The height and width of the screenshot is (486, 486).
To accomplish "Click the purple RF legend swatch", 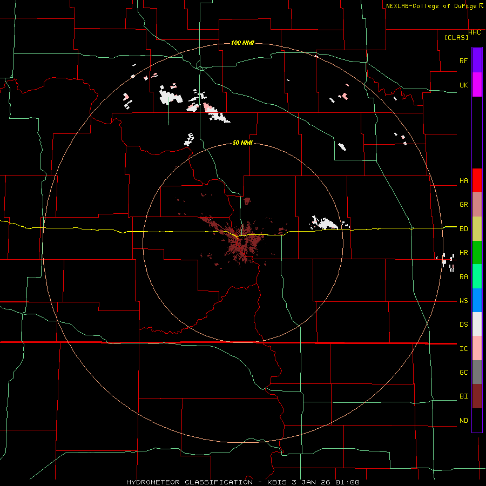I will [x=477, y=60].
